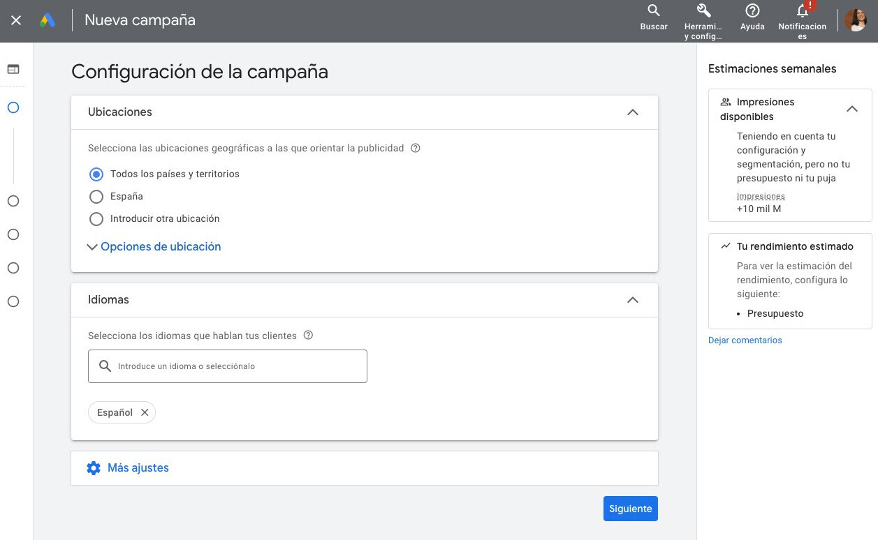Collapse the Ubicaciones section

tap(632, 112)
